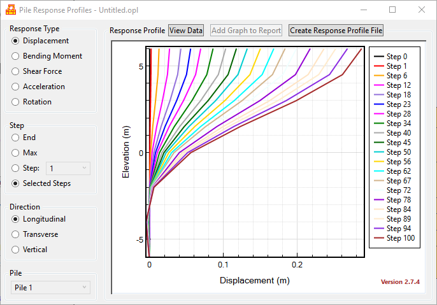Select the Shear Force radio button
This screenshot has width=437, height=305.
pos(16,71)
